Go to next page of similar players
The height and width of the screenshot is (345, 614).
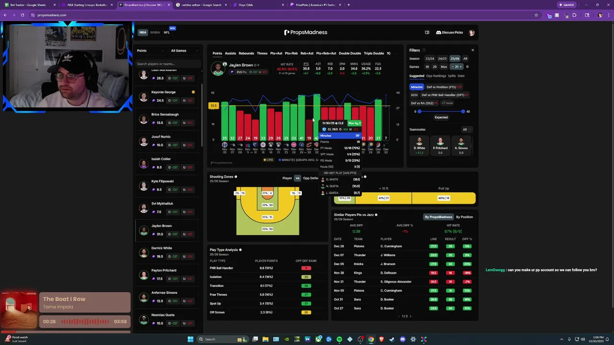click(411, 316)
